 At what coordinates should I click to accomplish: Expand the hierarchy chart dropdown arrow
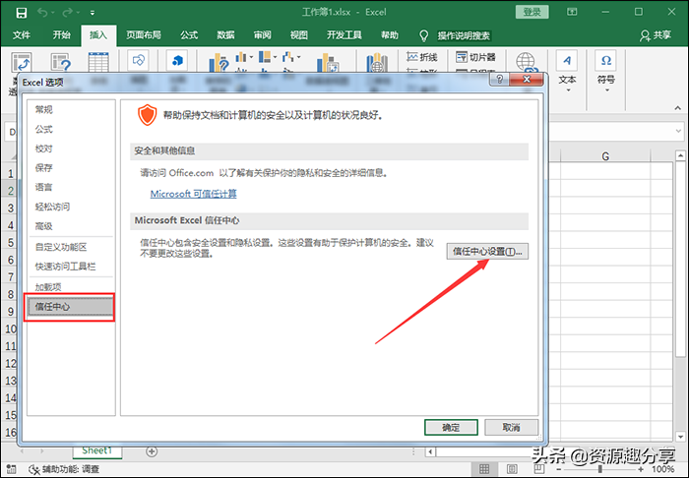275,57
